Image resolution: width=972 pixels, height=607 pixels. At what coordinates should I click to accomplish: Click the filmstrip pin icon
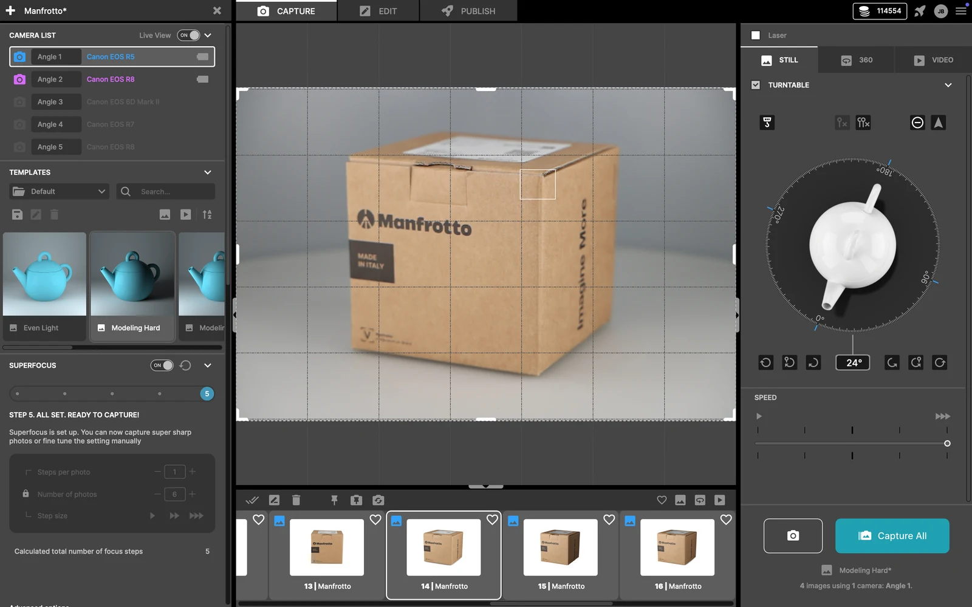click(x=334, y=500)
